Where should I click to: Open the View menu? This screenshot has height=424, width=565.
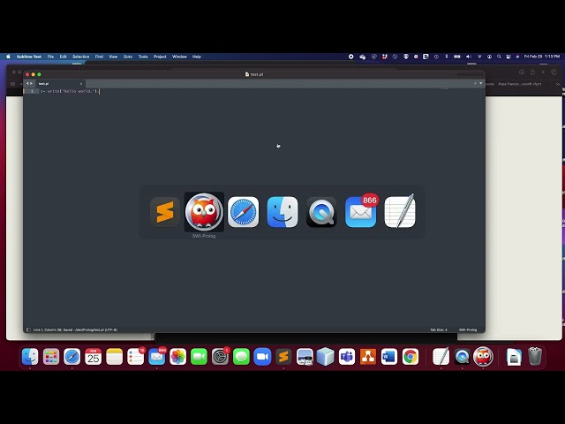(x=113, y=57)
